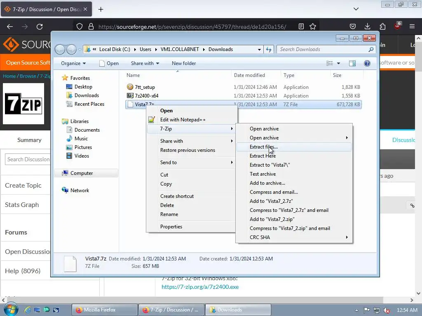Viewport: 422px width, 316px height.
Task: Open the Stats Graph link
Action: click(22, 205)
